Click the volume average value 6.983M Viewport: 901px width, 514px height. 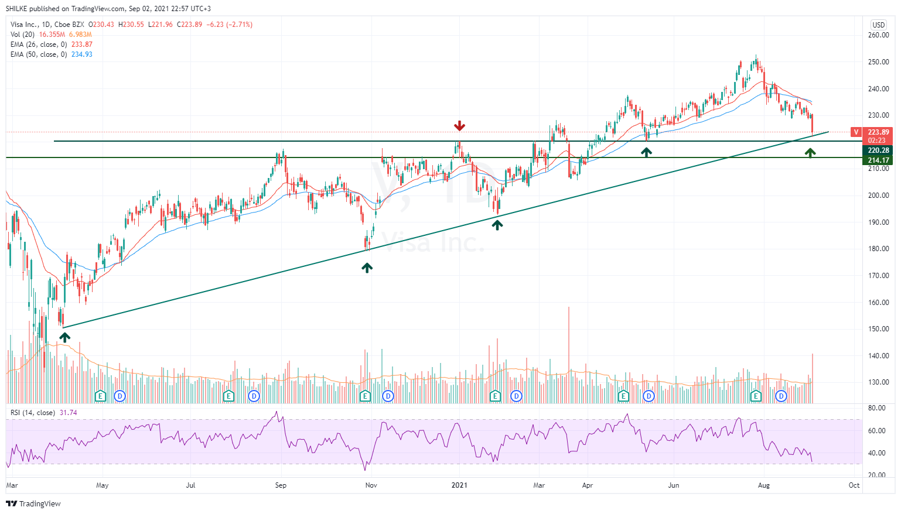[x=80, y=35]
